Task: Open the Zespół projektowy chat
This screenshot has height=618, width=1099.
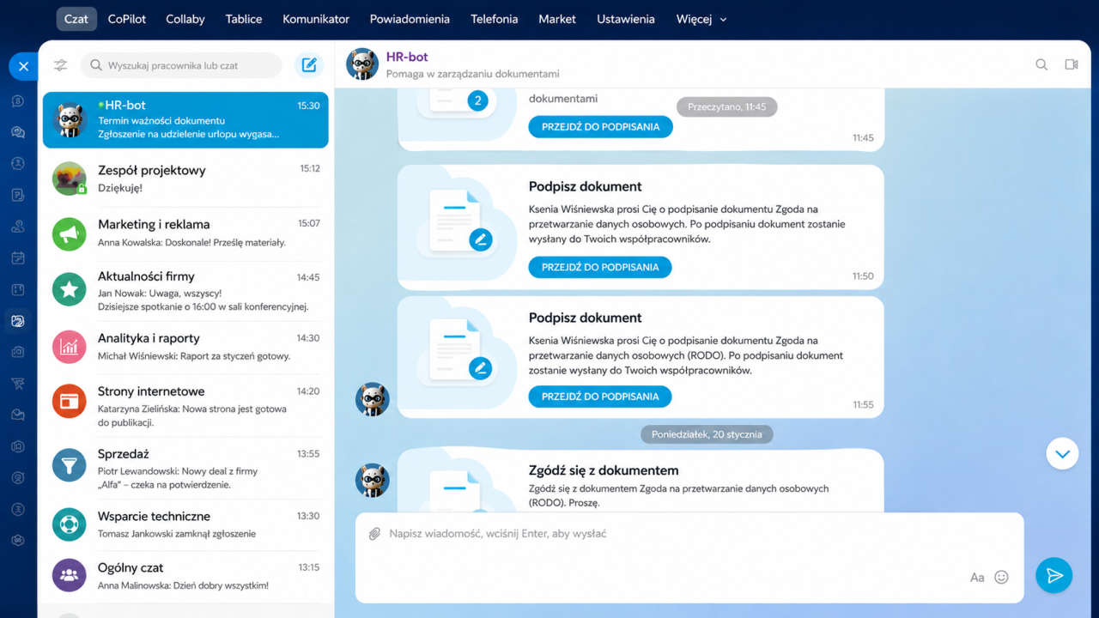Action: (x=185, y=179)
